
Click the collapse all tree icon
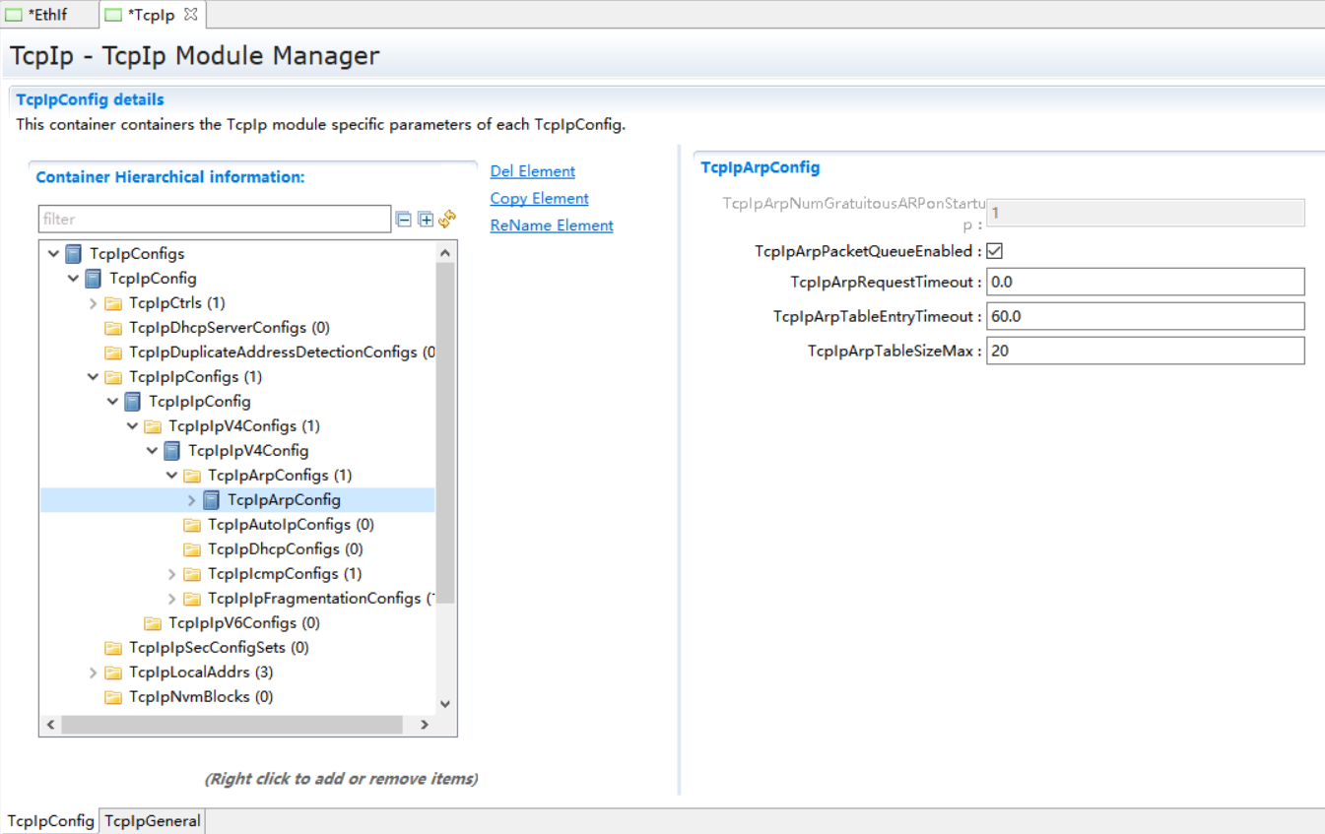tap(404, 220)
